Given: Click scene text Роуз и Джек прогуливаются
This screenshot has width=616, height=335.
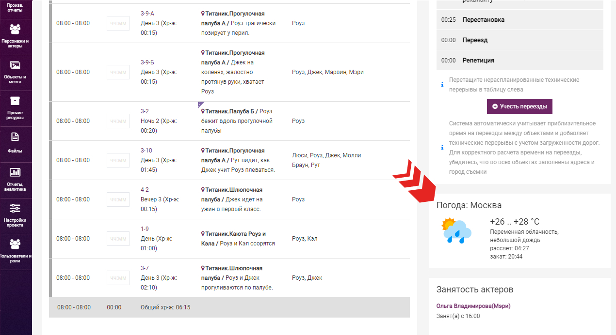Looking at the screenshot, I should click(238, 283).
